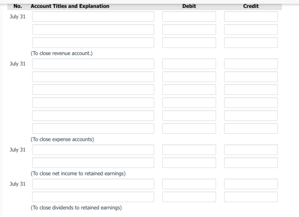Viewport: 299px width, 217px height.
Task: Click first account title field of net income entry
Action: click(93, 150)
